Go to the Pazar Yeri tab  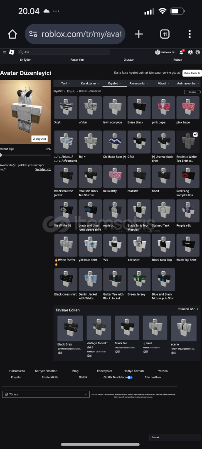(77, 60)
